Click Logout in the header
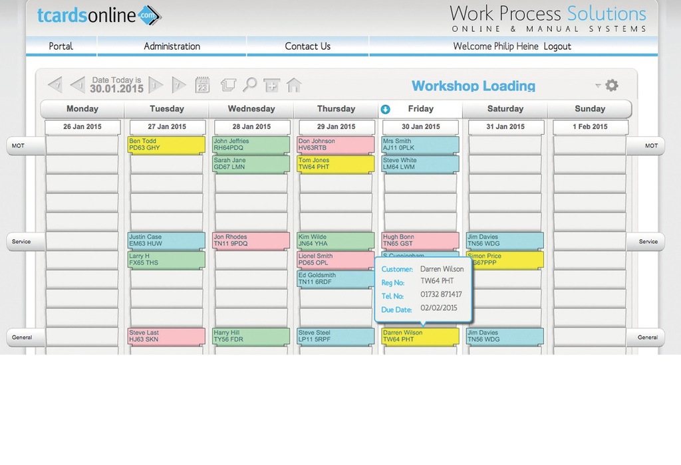Screen dimensions: 681x465 click(557, 46)
